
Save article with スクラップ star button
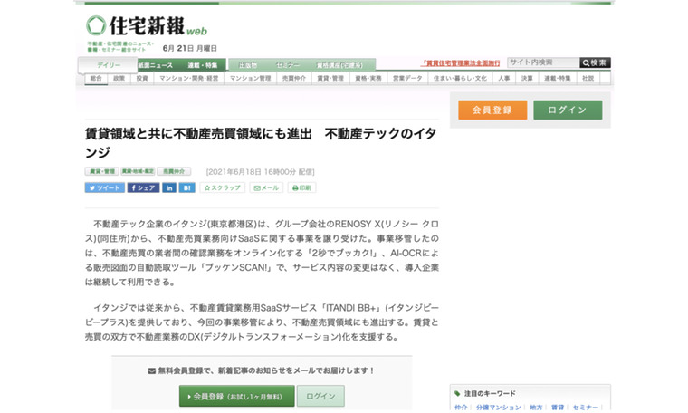(x=223, y=187)
